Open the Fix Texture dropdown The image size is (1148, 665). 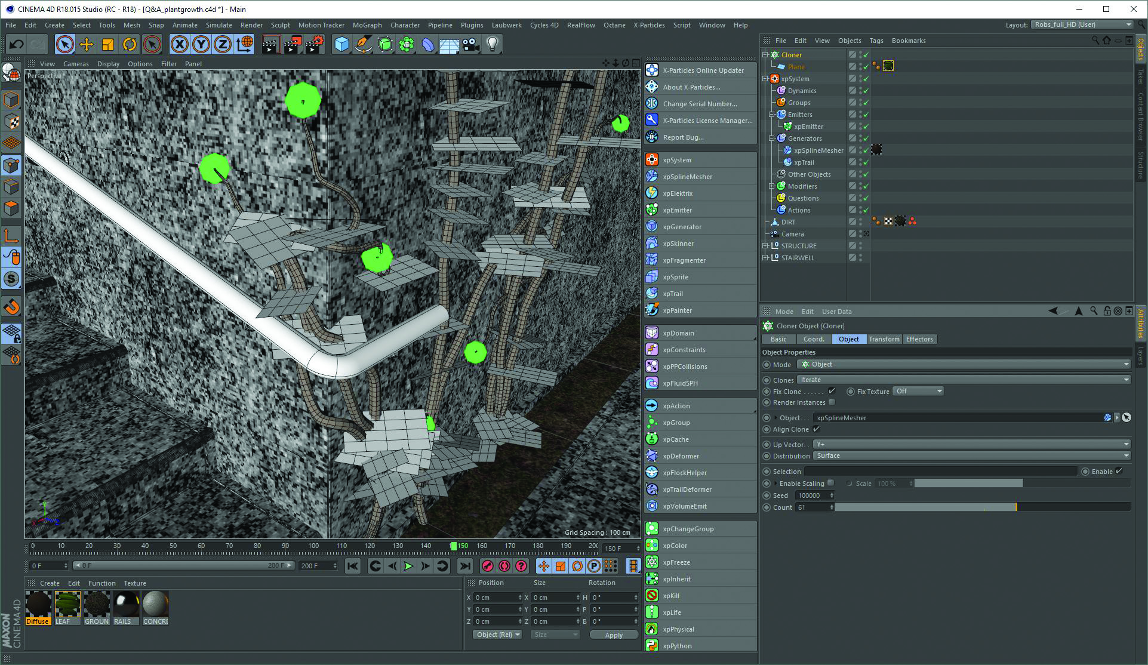click(918, 391)
